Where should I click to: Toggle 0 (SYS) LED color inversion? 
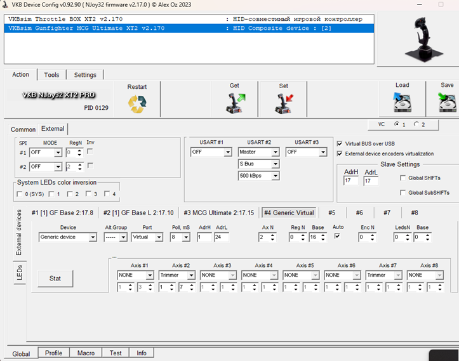[x=19, y=194]
